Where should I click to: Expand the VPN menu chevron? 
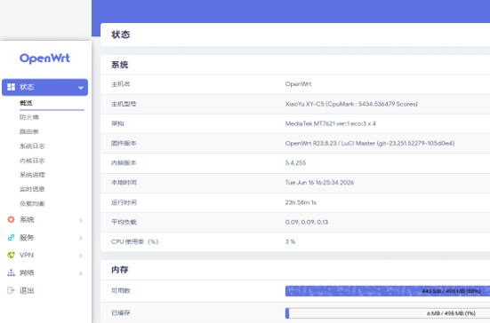coord(81,256)
